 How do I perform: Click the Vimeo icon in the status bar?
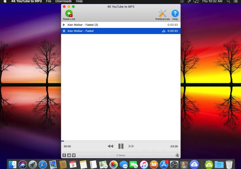(74, 155)
